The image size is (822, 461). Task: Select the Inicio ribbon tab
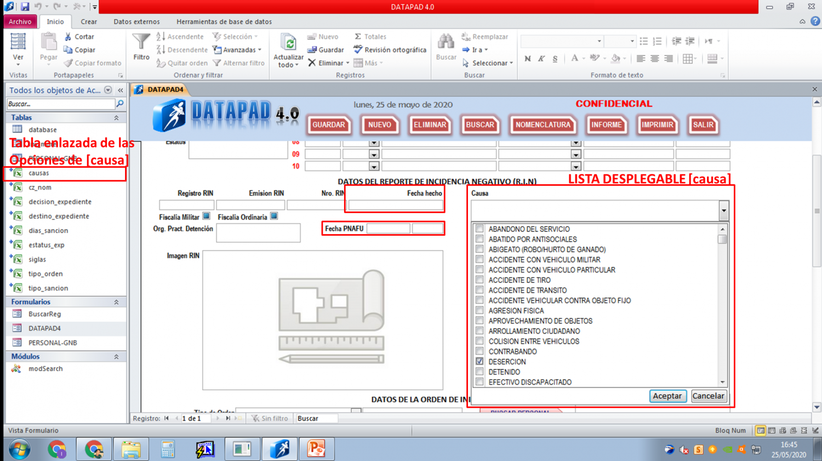coord(55,21)
